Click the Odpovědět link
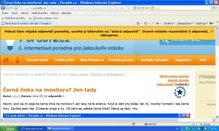 pyautogui.click(x=165, y=84)
